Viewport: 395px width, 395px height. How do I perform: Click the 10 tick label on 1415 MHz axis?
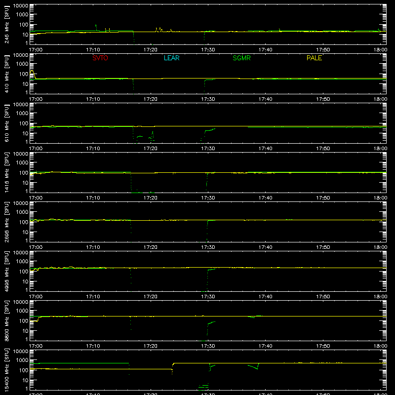[x=25, y=183]
